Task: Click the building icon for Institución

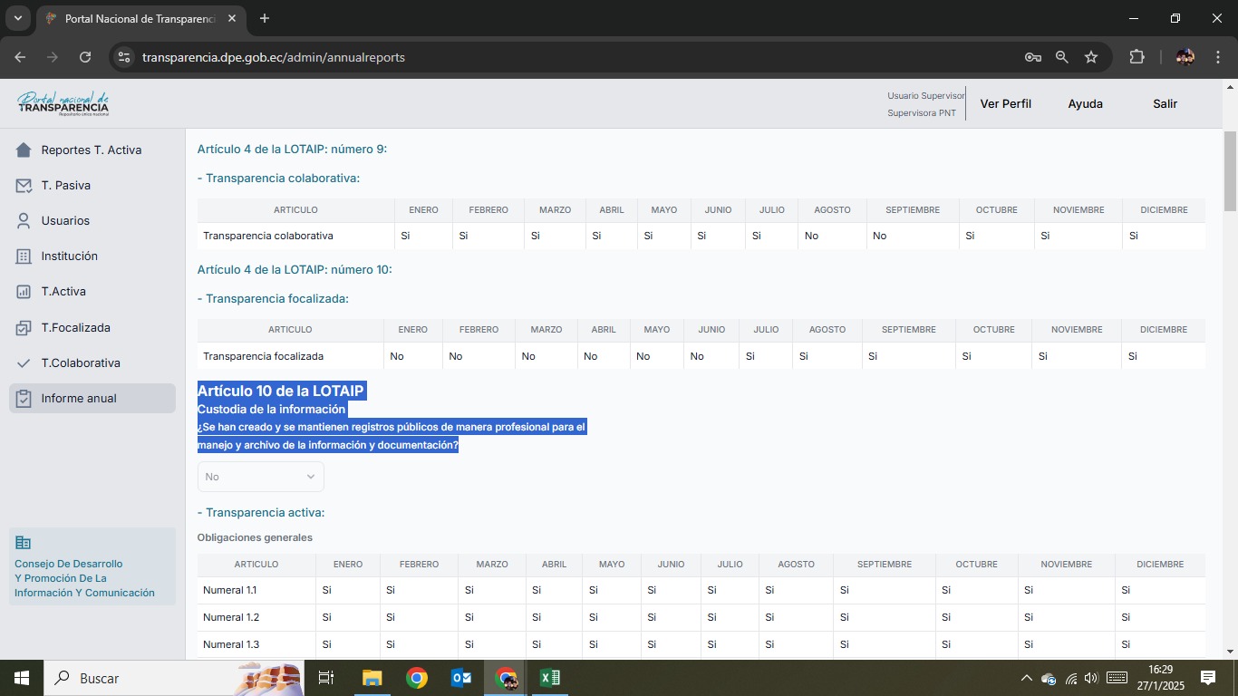Action: point(24,256)
